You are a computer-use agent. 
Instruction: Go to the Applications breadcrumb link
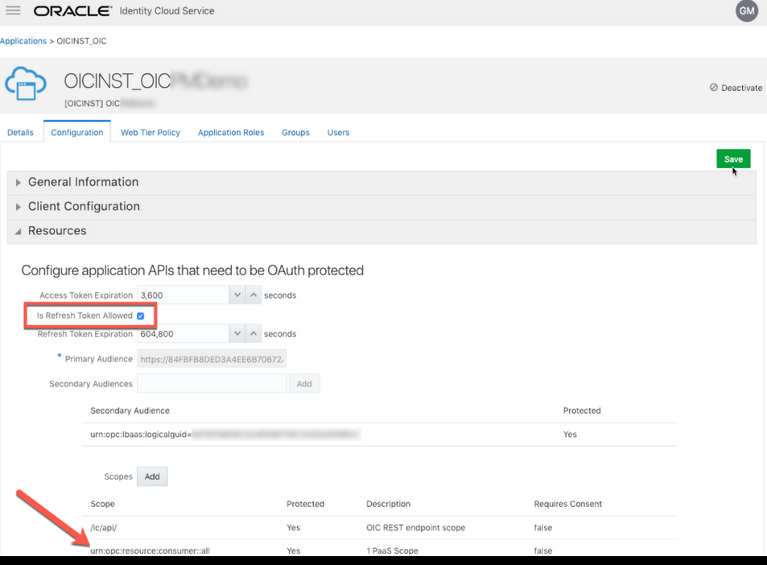tap(23, 41)
